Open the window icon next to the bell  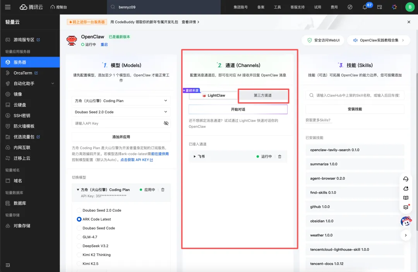click(380, 7)
